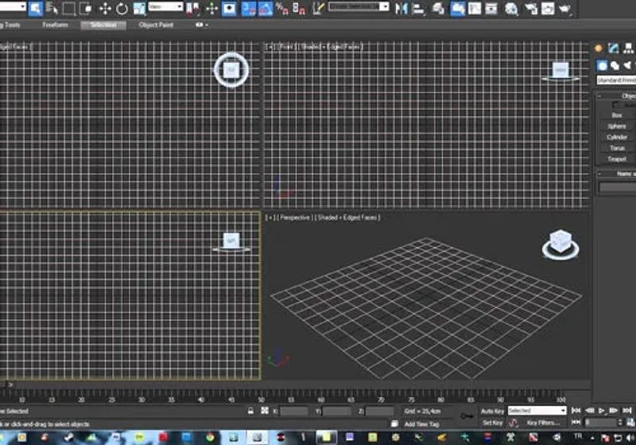Click Edit Named Selection Sets icon
This screenshot has height=445, width=636.
click(x=318, y=9)
